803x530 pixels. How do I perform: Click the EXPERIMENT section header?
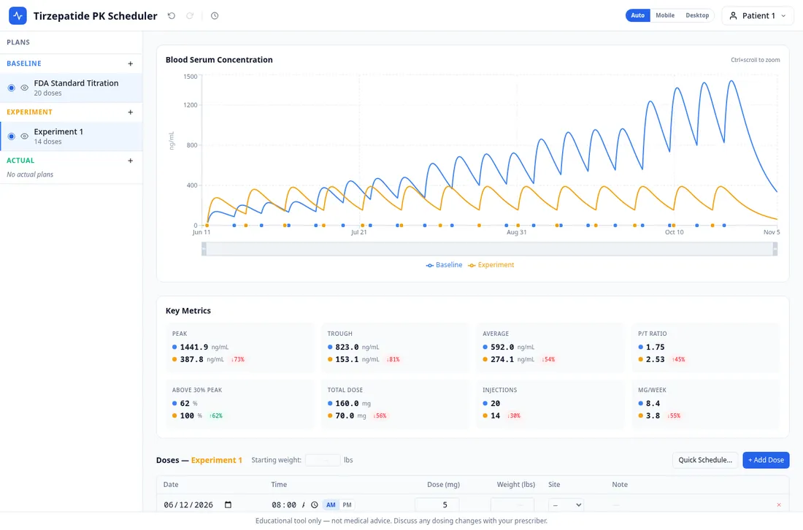29,112
